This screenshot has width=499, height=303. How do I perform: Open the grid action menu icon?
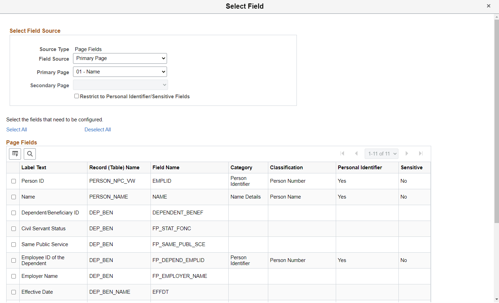click(x=15, y=154)
